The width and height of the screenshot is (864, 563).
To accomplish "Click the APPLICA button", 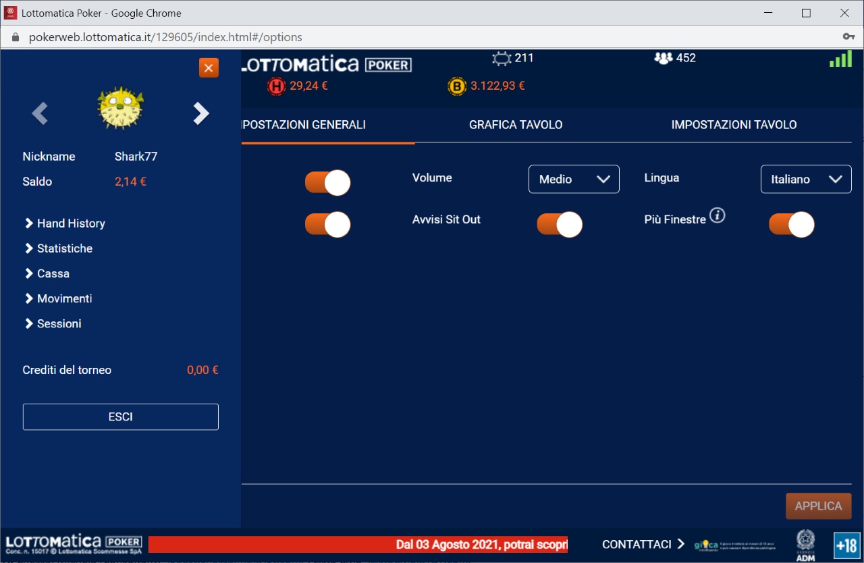I will click(x=819, y=506).
